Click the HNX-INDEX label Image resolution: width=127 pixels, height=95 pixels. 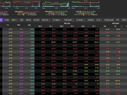[49, 12]
